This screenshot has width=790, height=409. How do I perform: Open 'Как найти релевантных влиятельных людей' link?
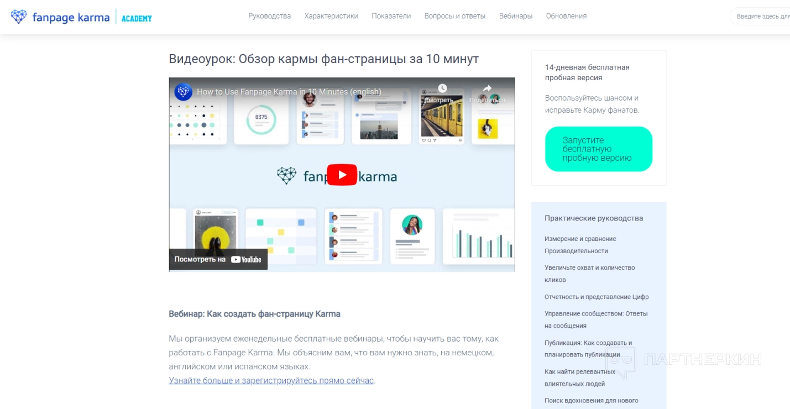(580, 377)
